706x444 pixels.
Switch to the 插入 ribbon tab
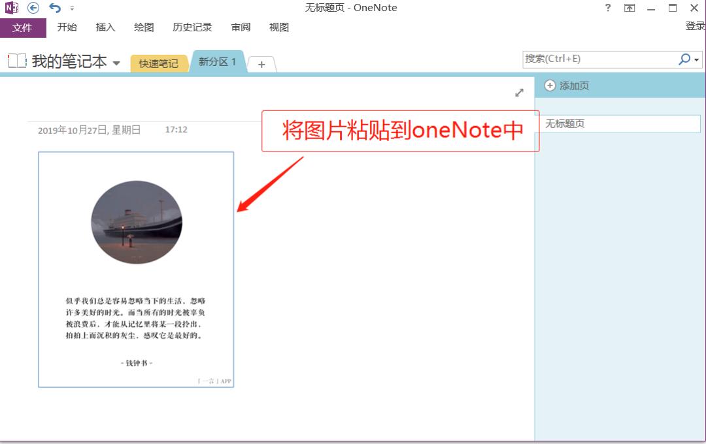(105, 27)
